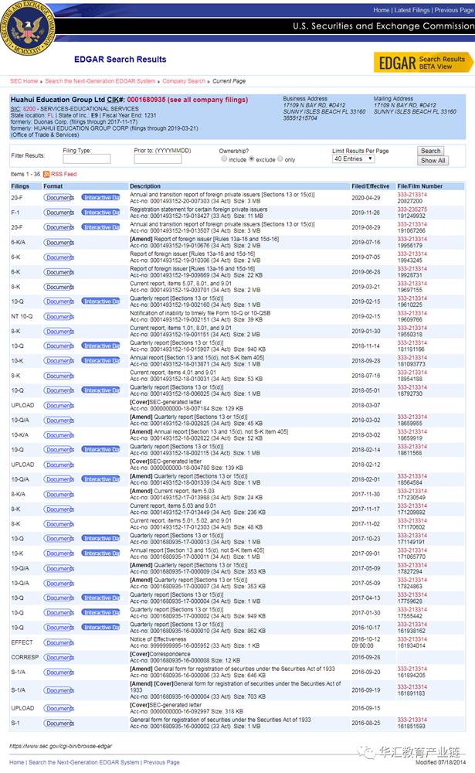Viewport: 475px width, 773px height.
Task: Open the RSS Feed icon link
Action: tap(46, 174)
